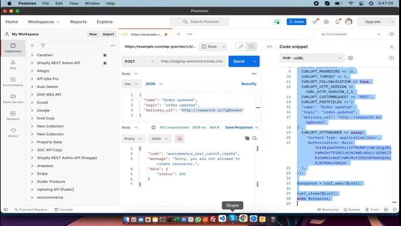This screenshot has width=401, height=226.
Task: Close the Code snippet panel
Action: point(392,46)
